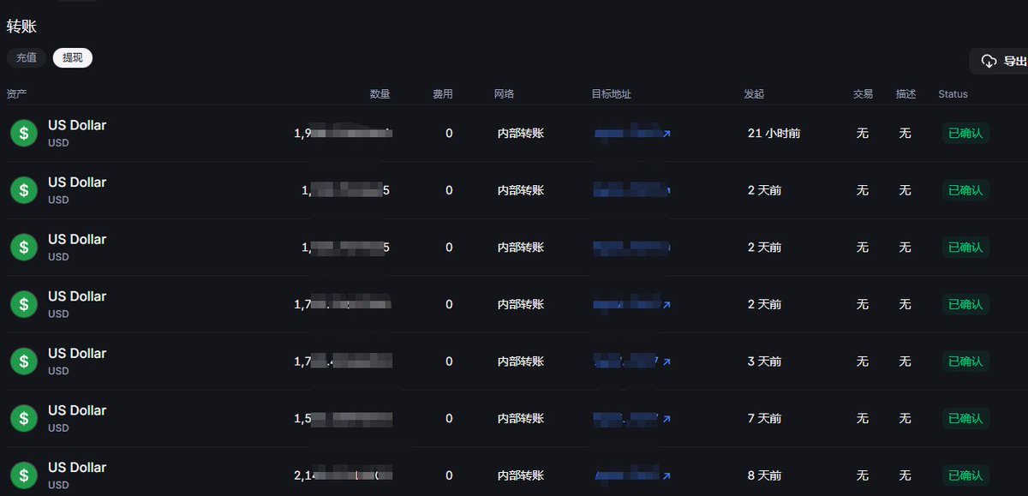The width and height of the screenshot is (1028, 496).
Task: Click the 网络 column header
Action: pos(505,93)
